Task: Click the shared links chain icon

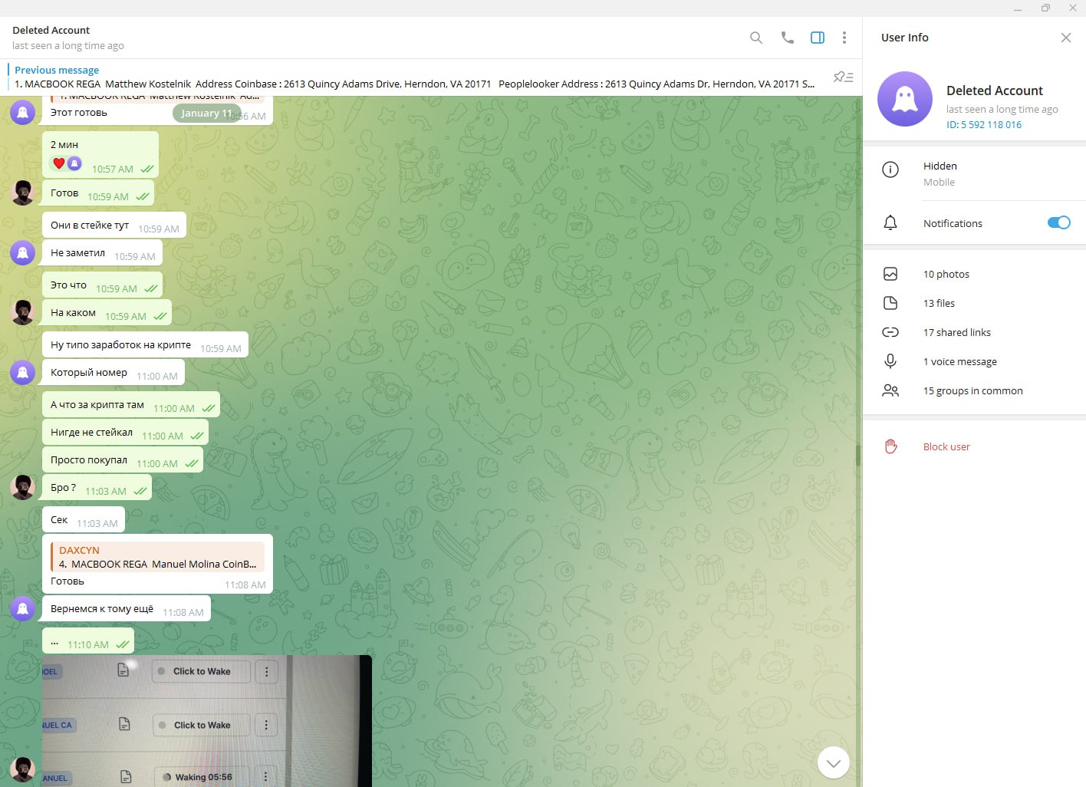Action: click(890, 332)
